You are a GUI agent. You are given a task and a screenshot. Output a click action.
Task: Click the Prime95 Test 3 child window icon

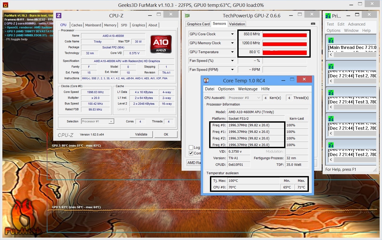pyautogui.click(x=331, y=93)
